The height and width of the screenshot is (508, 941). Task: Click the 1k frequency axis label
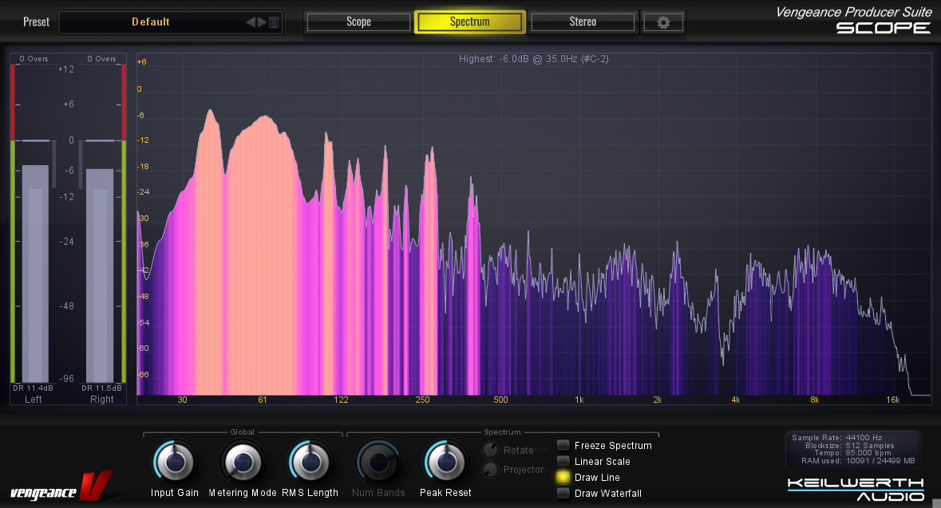point(579,400)
